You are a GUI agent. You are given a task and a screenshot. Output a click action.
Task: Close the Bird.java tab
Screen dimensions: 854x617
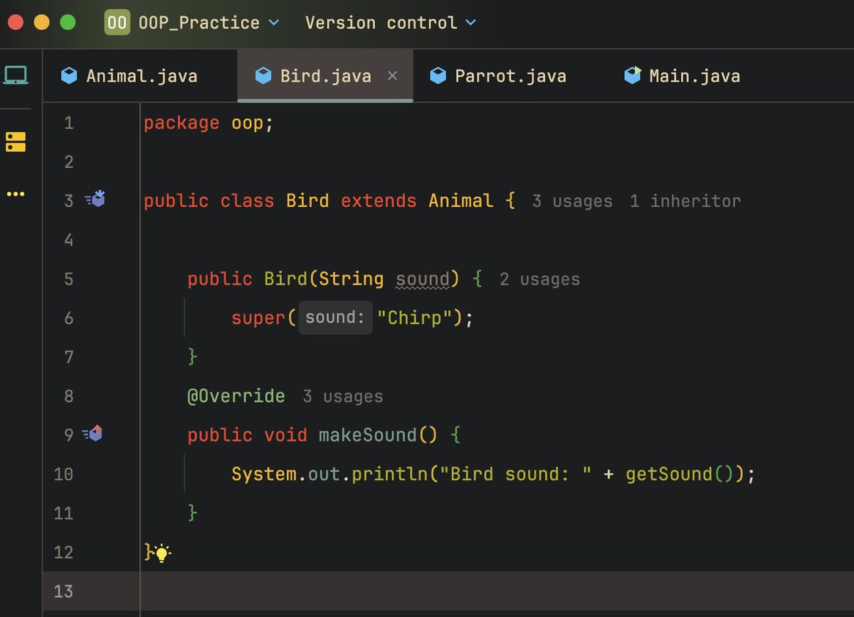pos(392,75)
